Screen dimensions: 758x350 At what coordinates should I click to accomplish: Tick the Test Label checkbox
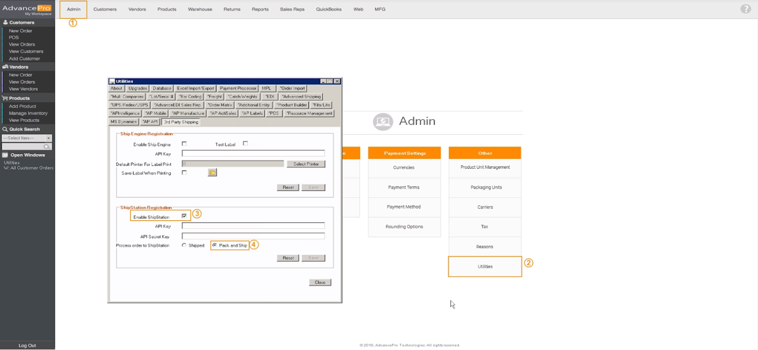(x=245, y=144)
